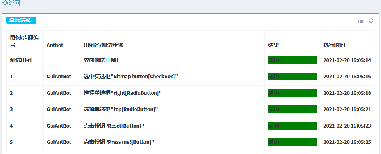381x154 pixels.
Task: Click the 界面测试用例1 case name
Action: (x=101, y=60)
